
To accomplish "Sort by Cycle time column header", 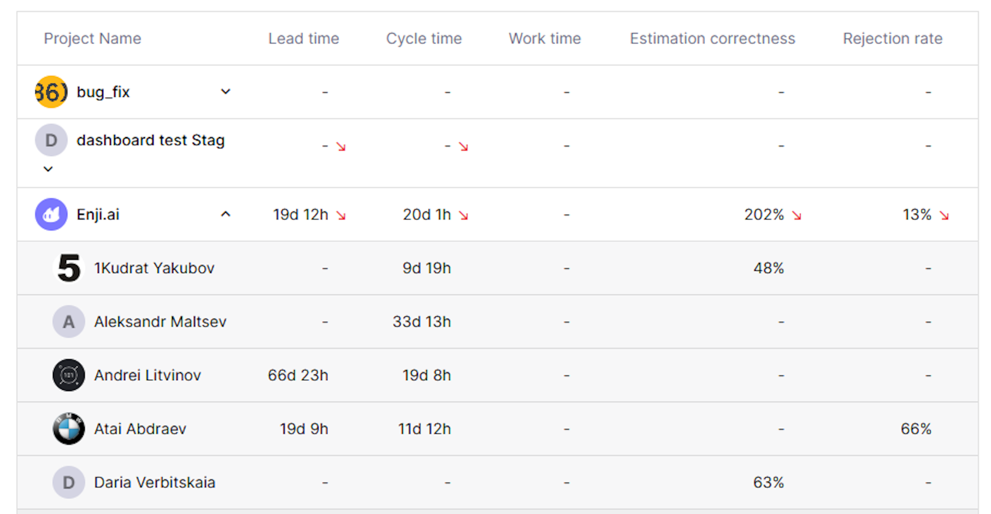I will pos(424,38).
